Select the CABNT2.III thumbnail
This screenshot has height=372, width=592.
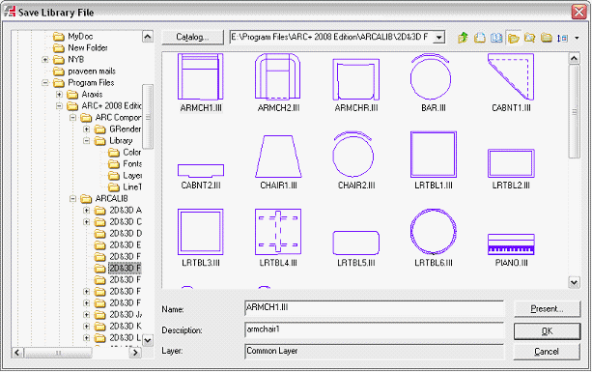coord(201,171)
